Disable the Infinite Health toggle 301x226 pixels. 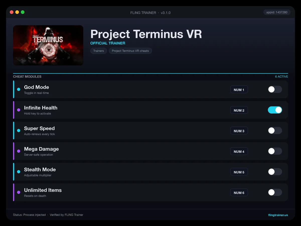275,110
